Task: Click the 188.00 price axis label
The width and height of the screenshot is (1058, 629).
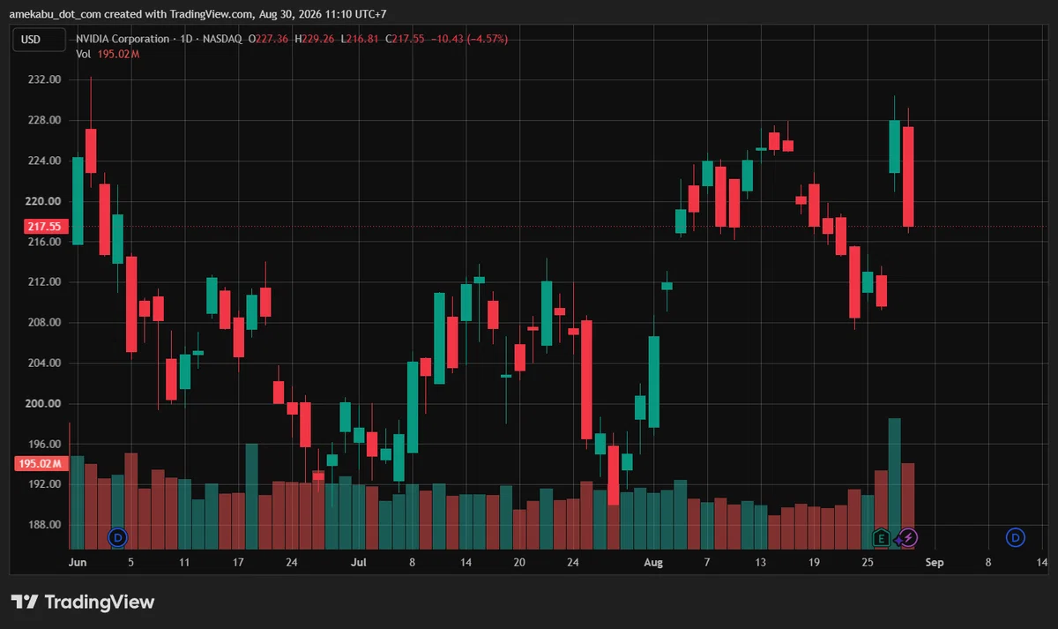Action: [44, 525]
